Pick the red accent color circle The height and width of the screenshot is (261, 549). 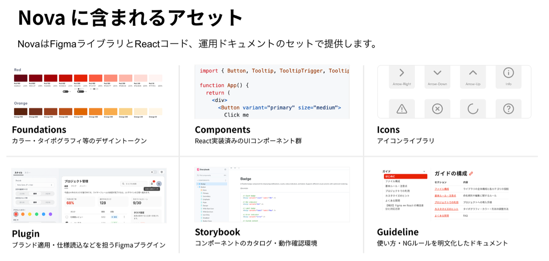(x=16, y=214)
